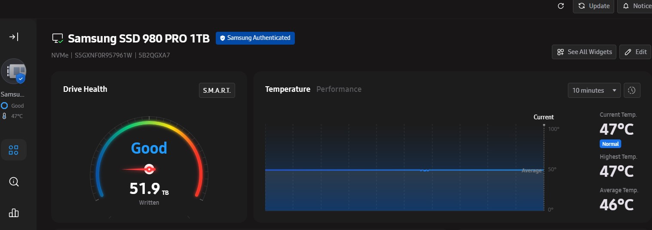Click the Edit pencil button

coord(635,52)
